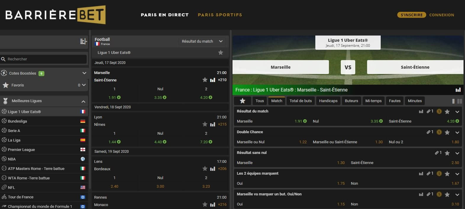The image size is (465, 209).
Task: Click stats icon in Les 2 équipes marquent
Action: click(421, 173)
